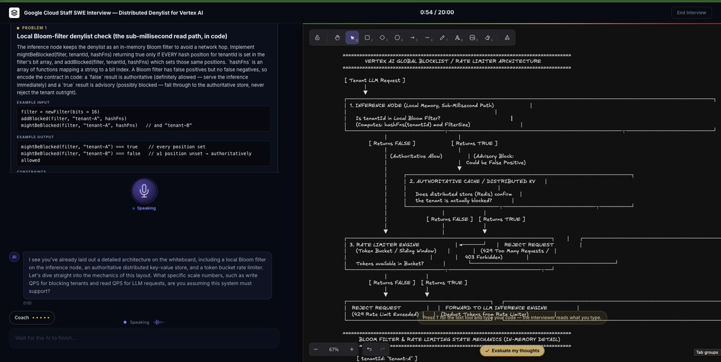Click Evaluate my thoughts button
The height and width of the screenshot is (362, 721).
(x=512, y=351)
